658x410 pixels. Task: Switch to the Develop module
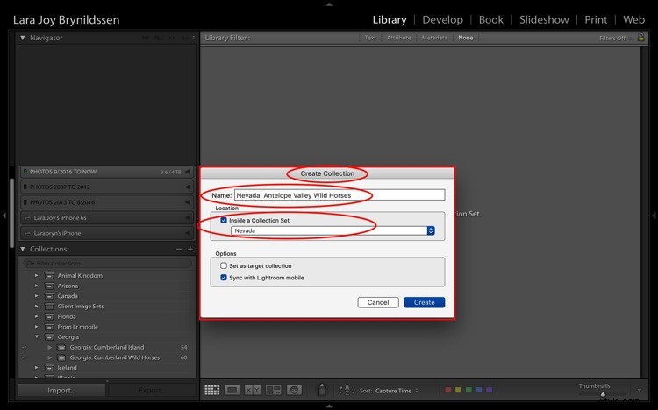(443, 19)
